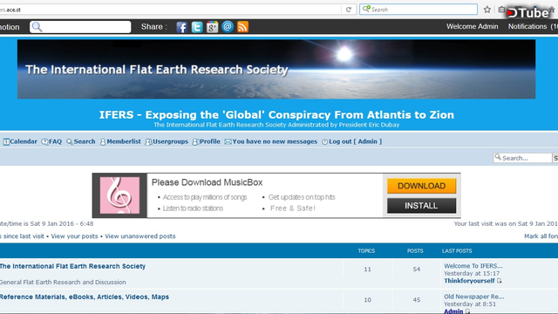Focus the 'Search...' field below navigation
The image size is (558, 314).
(522, 158)
